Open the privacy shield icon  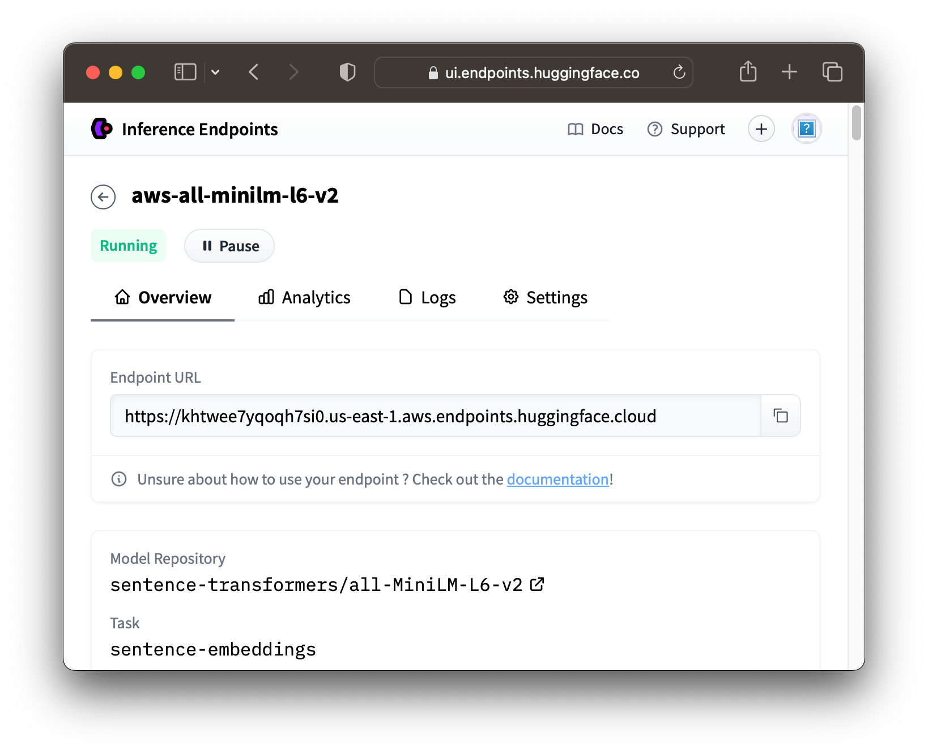347,72
